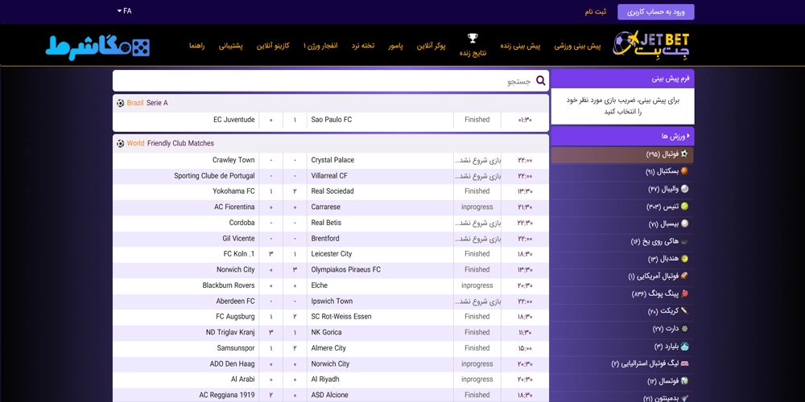Open راهنما help menu item
Screen dimensions: 805x402
pos(196,46)
